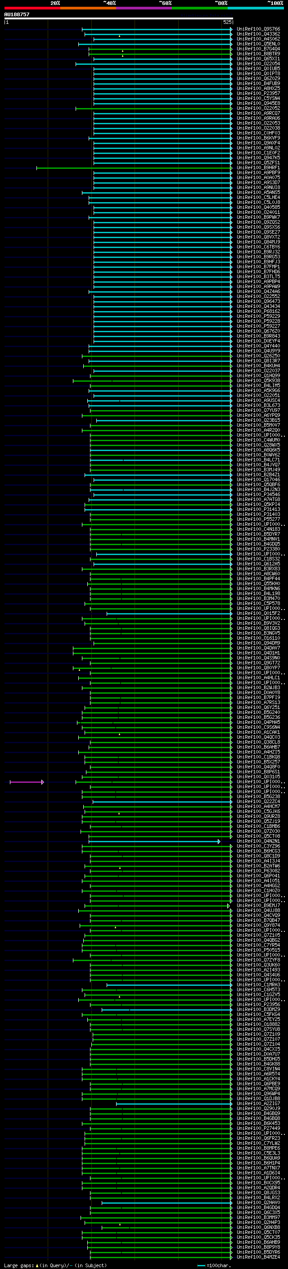The height and width of the screenshot is (1269, 288).
Task: Click the green alignment bar for B4MZE4
Action: [x=162, y=1257]
